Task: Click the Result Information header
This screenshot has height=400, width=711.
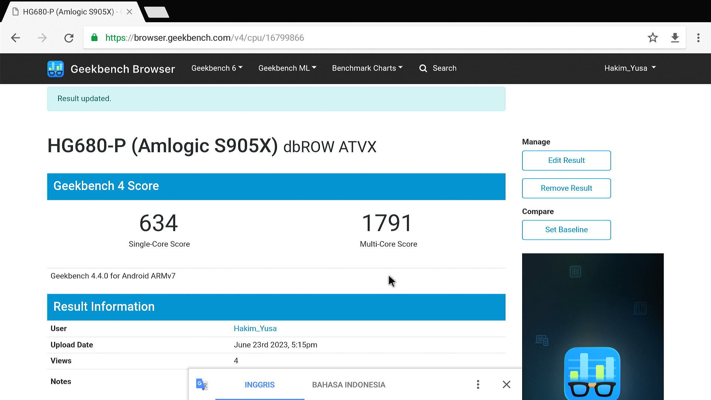Action: coord(276,307)
